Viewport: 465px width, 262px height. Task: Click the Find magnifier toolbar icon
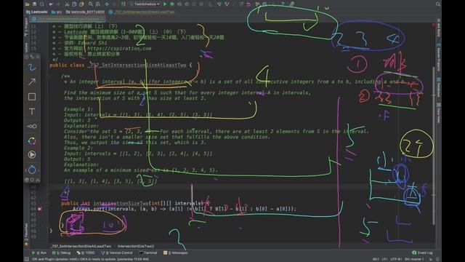click(x=90, y=4)
